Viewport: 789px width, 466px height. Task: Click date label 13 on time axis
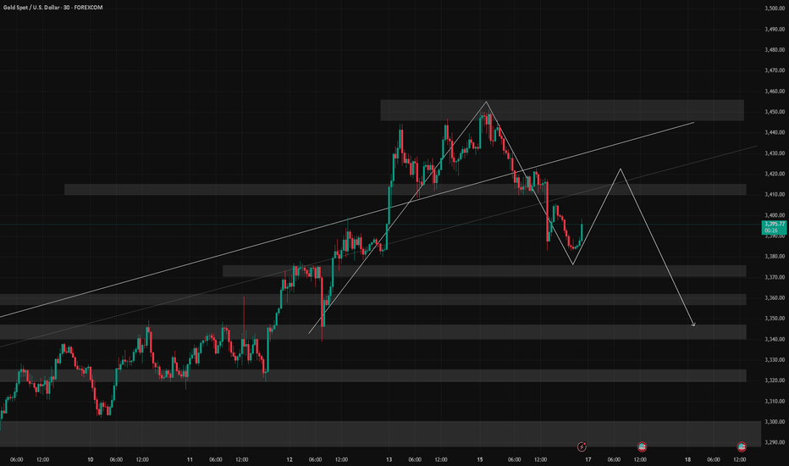389,459
